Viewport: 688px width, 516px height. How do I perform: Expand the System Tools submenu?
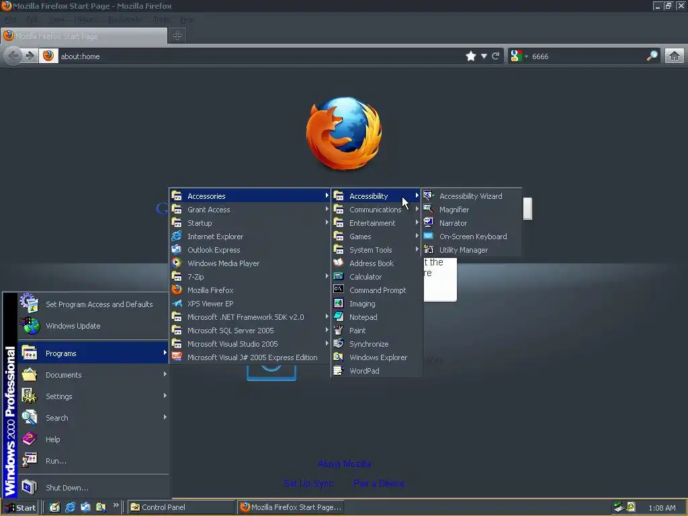(376, 250)
